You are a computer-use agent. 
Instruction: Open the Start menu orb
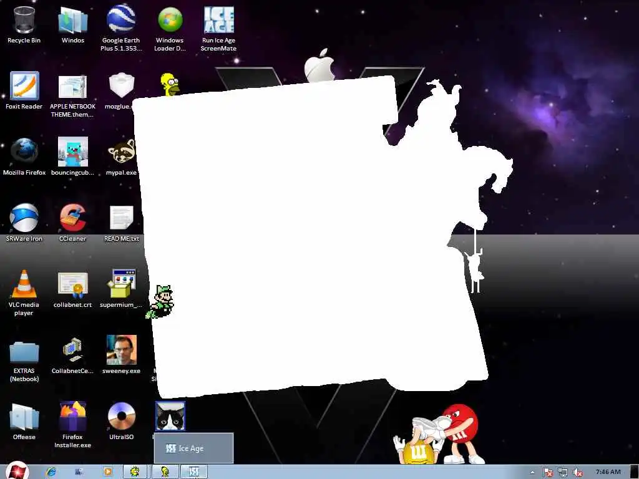16,472
